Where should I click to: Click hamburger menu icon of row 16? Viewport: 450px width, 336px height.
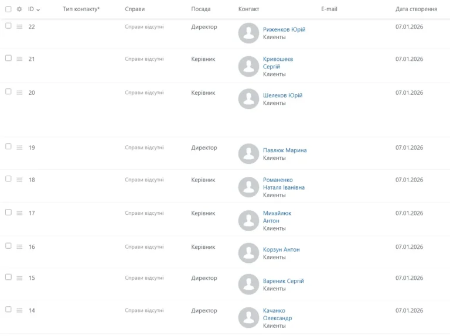click(x=19, y=247)
